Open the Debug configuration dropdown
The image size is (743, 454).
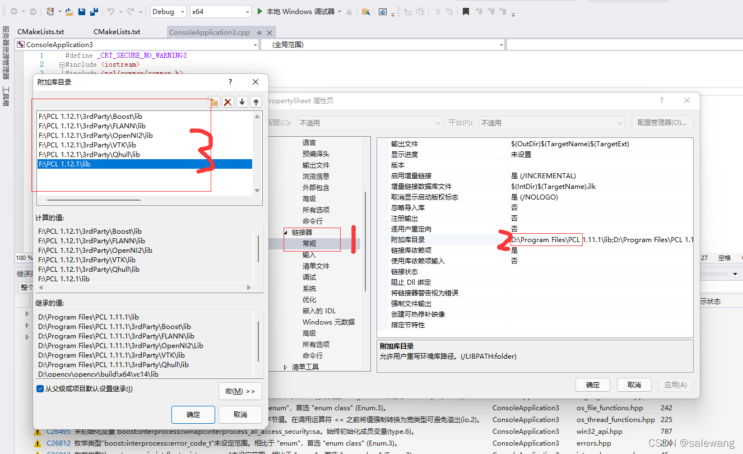click(169, 11)
